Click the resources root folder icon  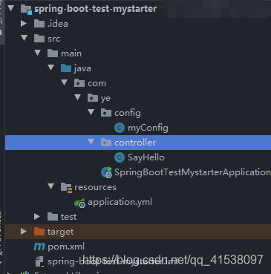click(66, 188)
